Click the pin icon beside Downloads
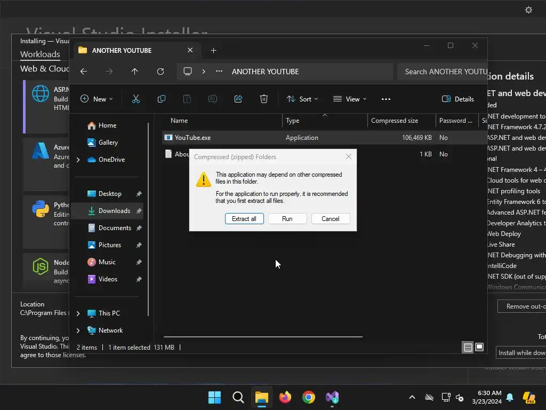 139,210
